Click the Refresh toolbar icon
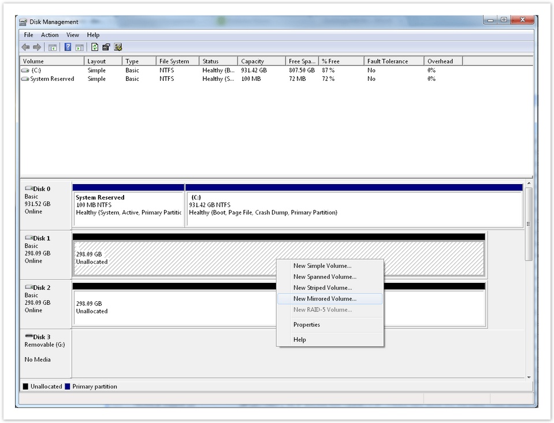Viewport: 554px width, 423px height. (95, 47)
